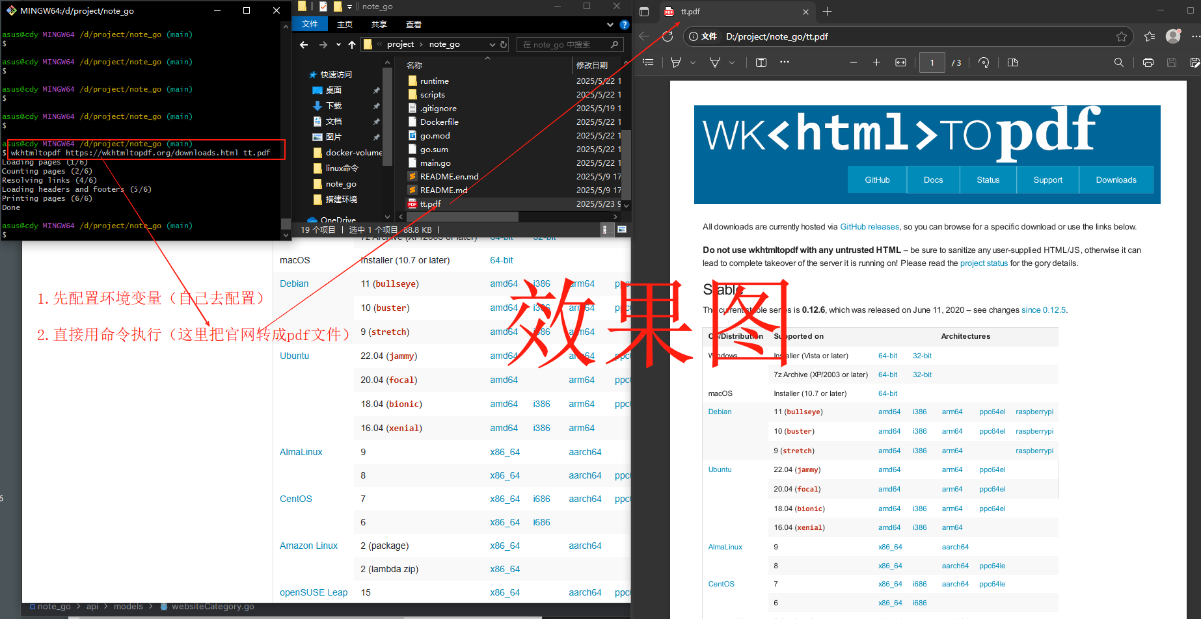The height and width of the screenshot is (619, 1201).
Task: Refresh the browser page
Action: pos(668,36)
